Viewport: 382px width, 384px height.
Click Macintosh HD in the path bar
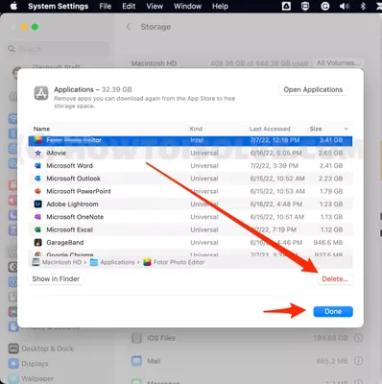point(58,262)
